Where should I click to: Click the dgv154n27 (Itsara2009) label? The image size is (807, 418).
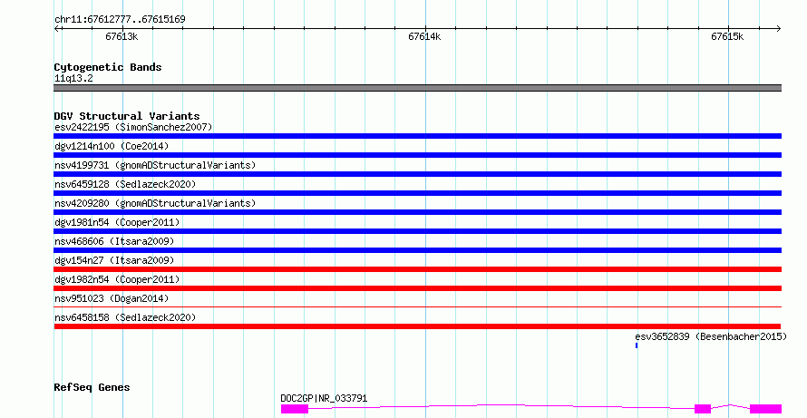pos(114,260)
